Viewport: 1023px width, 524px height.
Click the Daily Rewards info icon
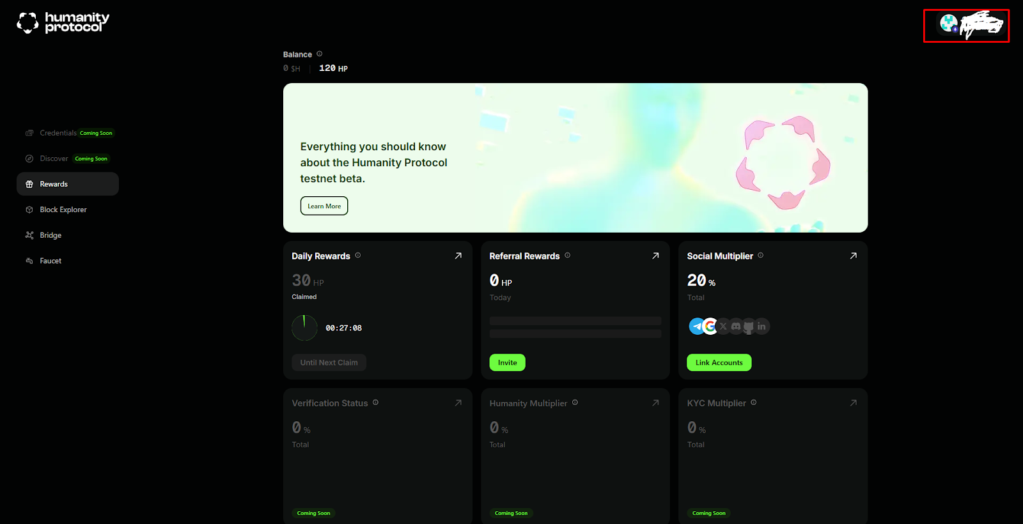(358, 255)
